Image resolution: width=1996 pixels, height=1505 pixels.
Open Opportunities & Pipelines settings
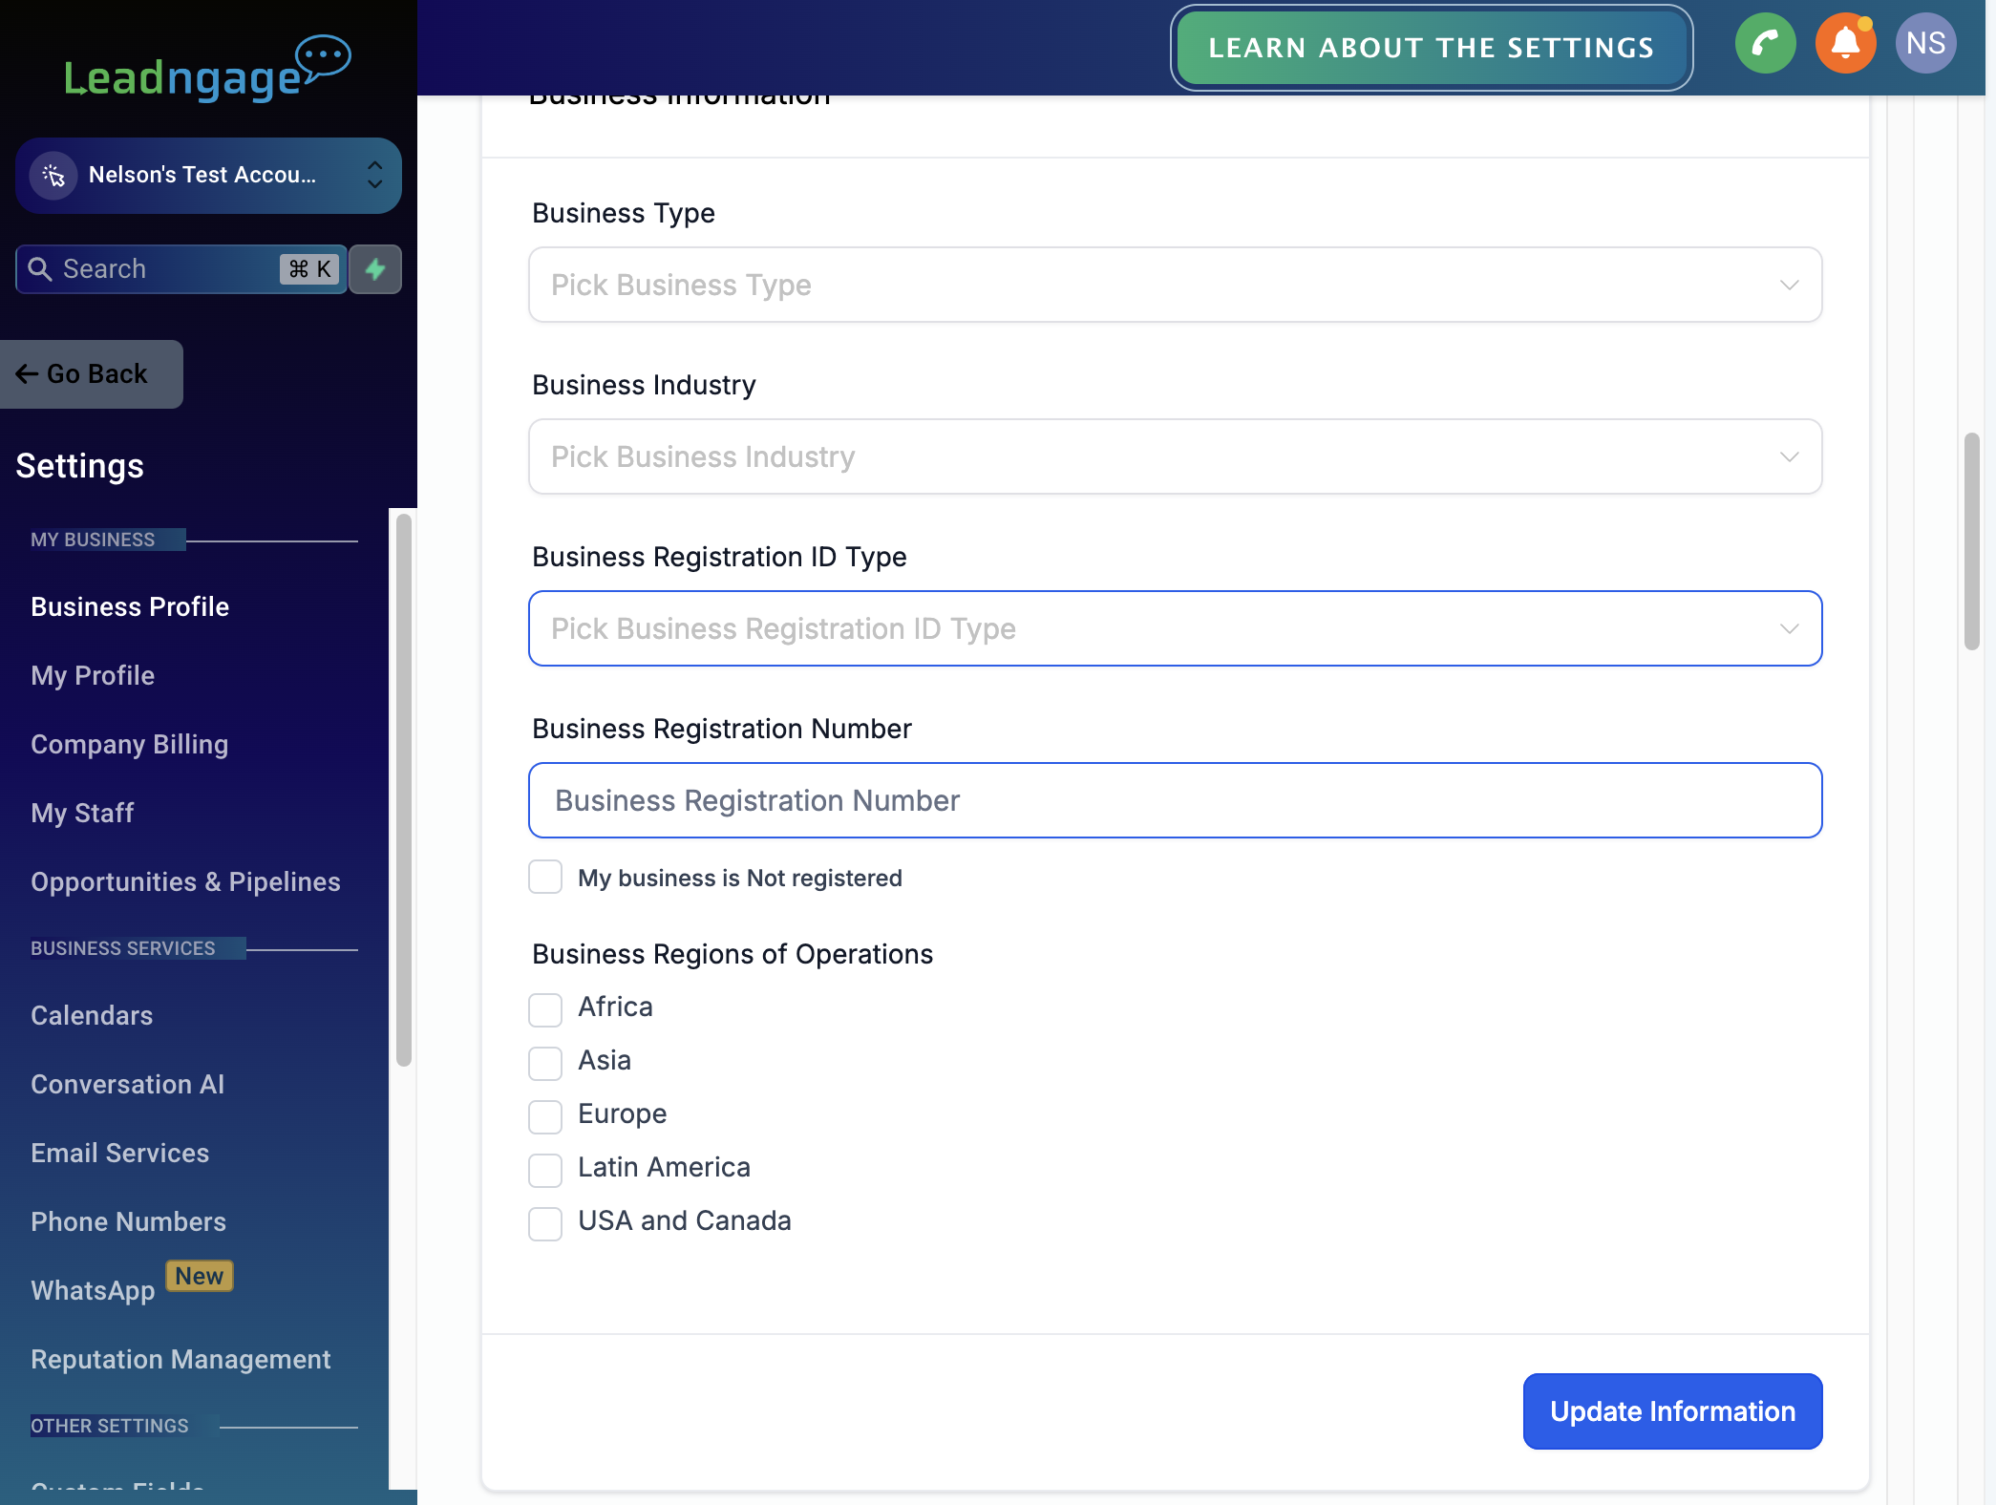point(185,881)
